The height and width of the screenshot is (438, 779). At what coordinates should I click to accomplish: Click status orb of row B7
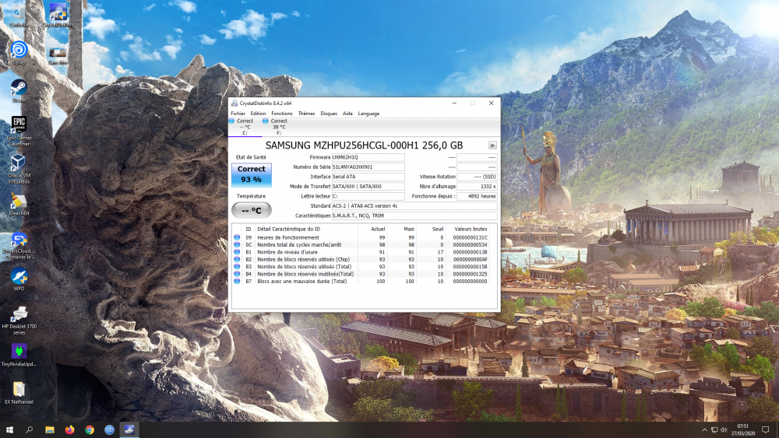pyautogui.click(x=237, y=282)
